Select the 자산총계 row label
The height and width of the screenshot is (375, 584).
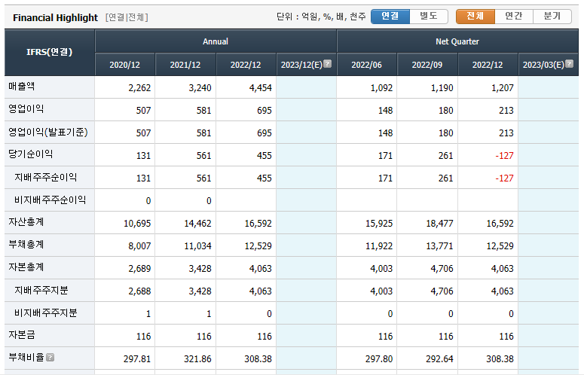point(26,222)
